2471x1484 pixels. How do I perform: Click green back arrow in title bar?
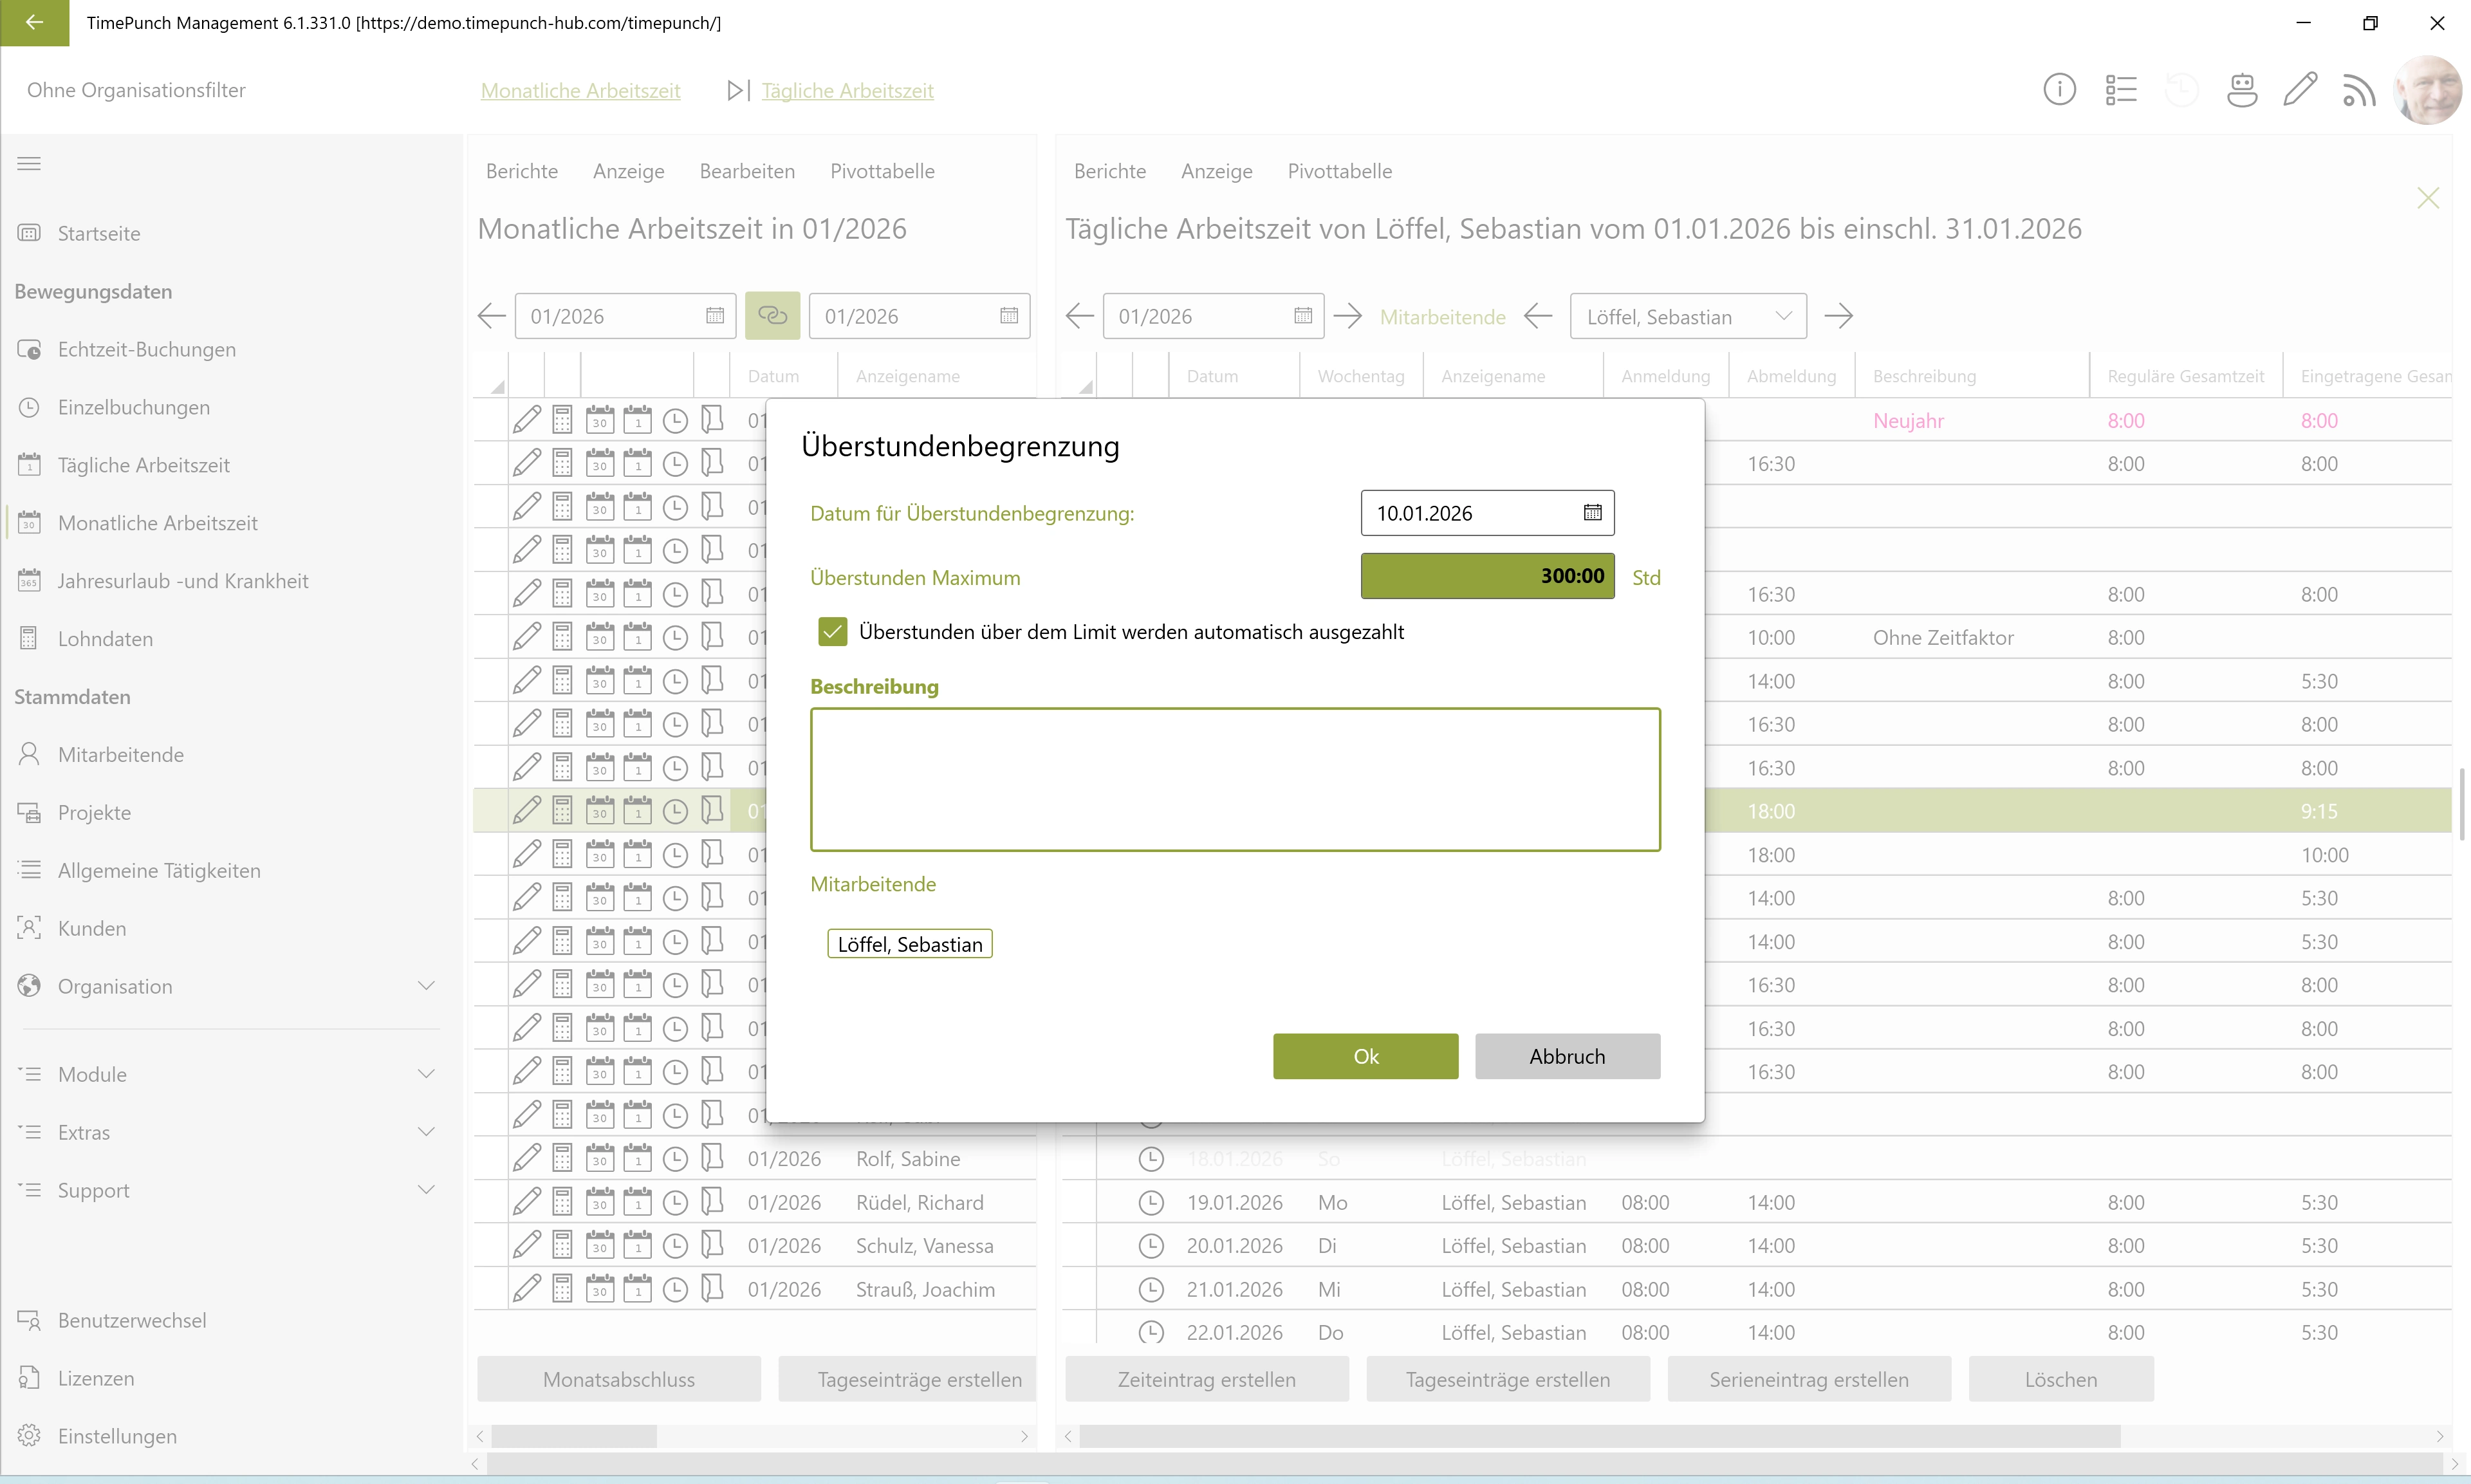(x=34, y=22)
